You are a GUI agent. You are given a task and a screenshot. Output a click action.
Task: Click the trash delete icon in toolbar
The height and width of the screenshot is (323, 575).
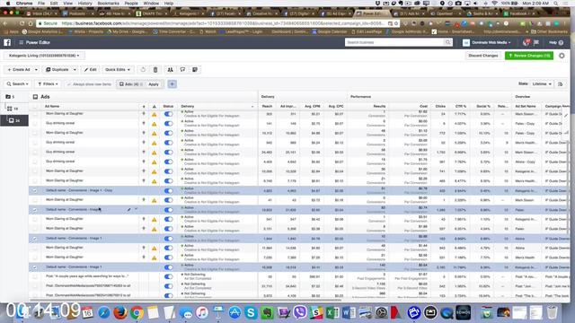155,70
